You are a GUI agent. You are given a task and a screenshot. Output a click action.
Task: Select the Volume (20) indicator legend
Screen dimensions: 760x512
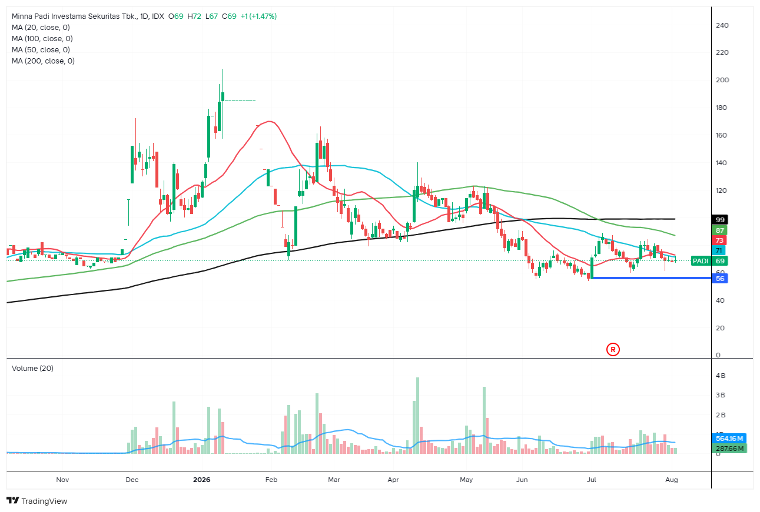pyautogui.click(x=33, y=369)
